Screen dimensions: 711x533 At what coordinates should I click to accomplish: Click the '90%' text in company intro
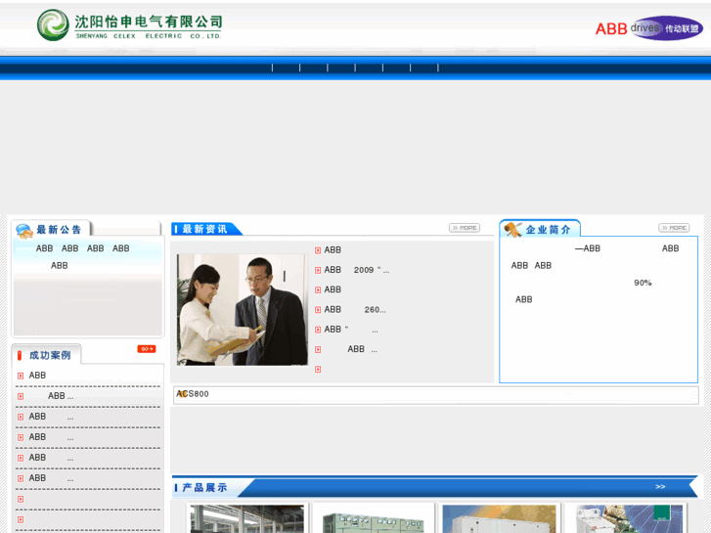tap(643, 283)
